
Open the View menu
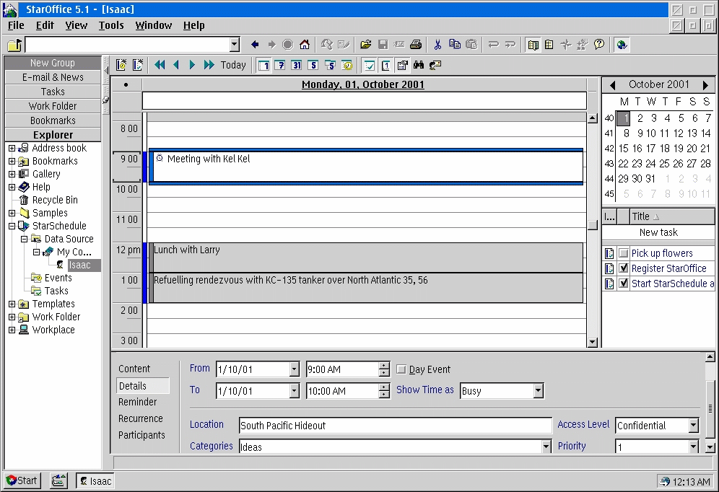tap(76, 26)
